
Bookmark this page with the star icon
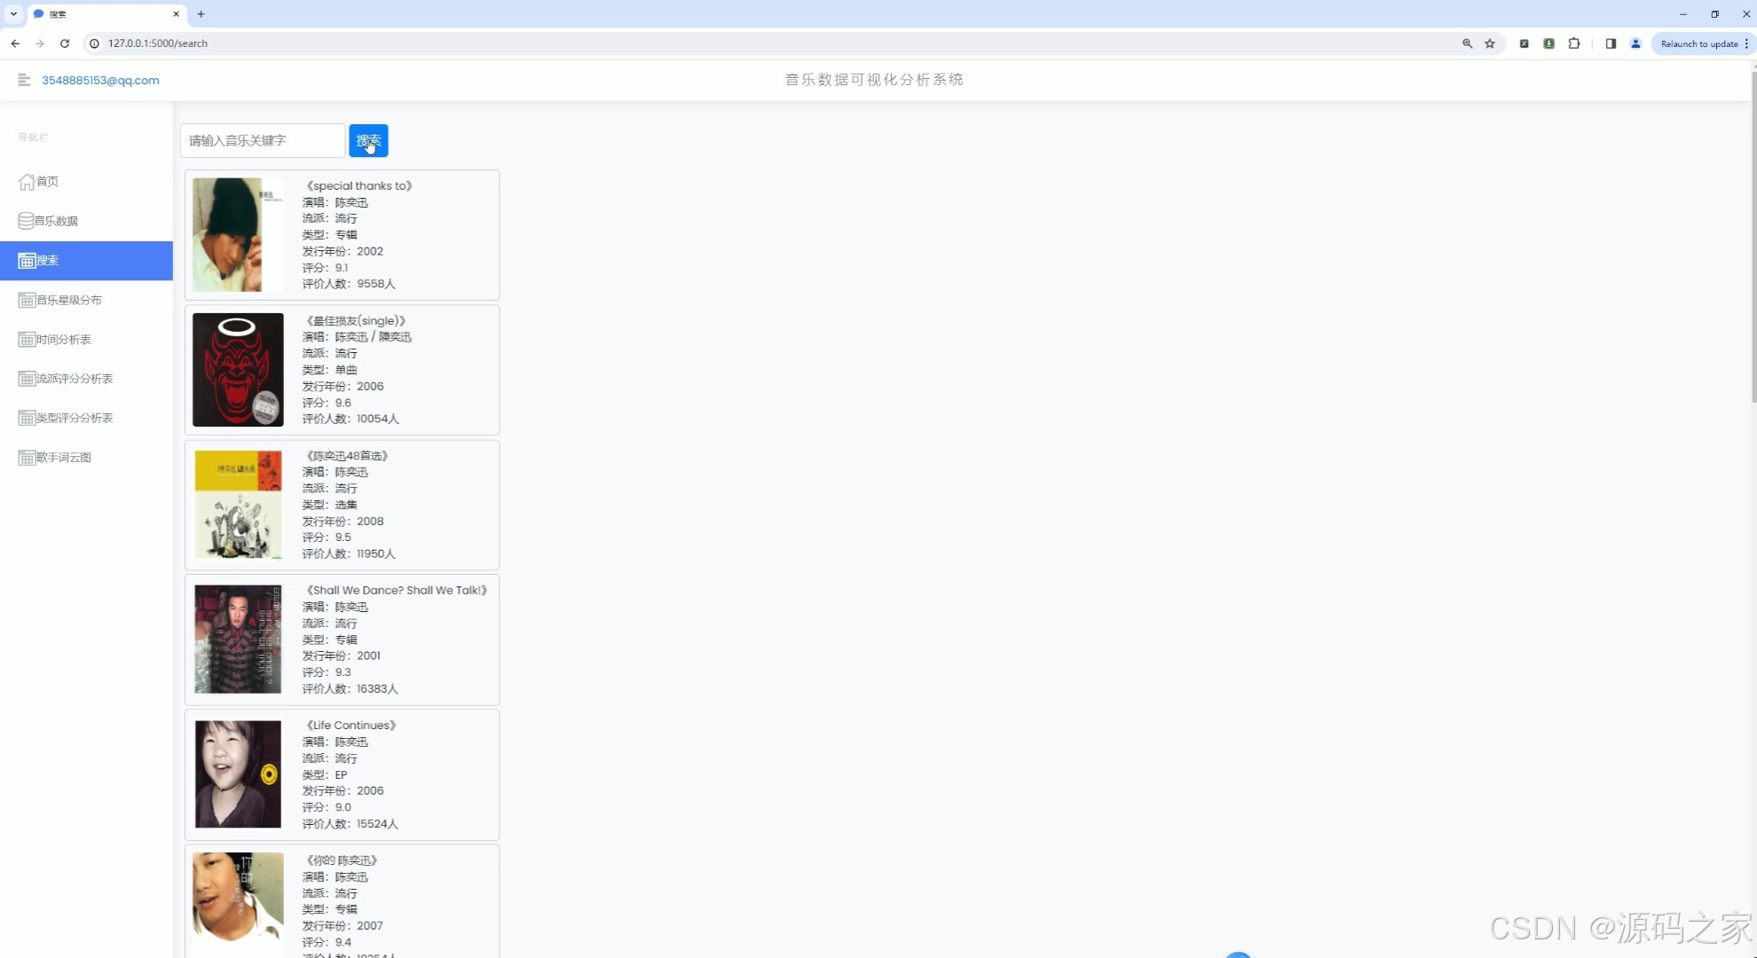click(1490, 43)
